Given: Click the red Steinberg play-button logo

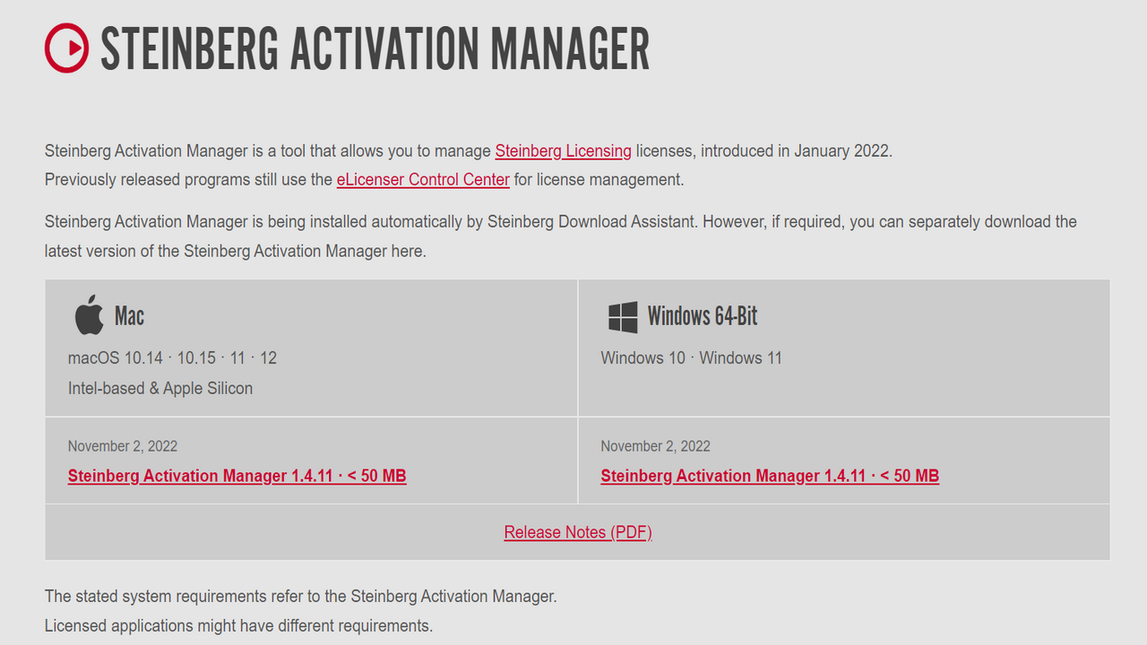Looking at the screenshot, I should tap(67, 47).
